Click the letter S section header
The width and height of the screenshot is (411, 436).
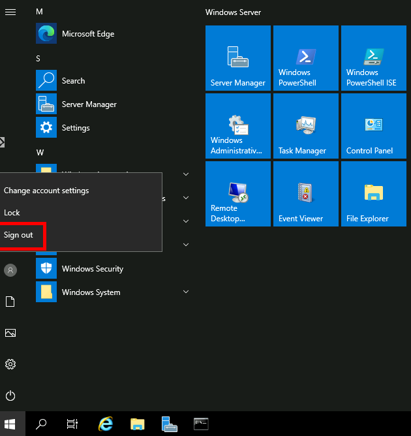38,59
